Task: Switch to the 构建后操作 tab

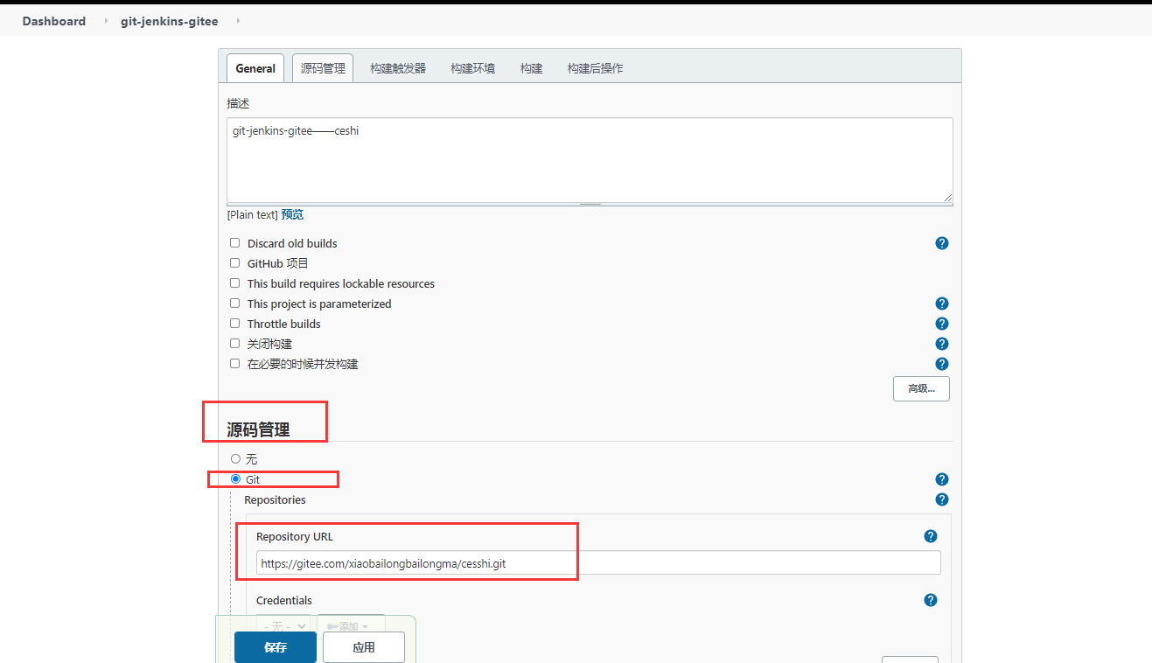Action: (x=595, y=68)
